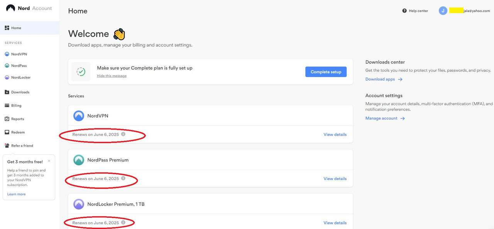Click the setup progress checkmark icon
The height and width of the screenshot is (229, 494).
(81, 72)
